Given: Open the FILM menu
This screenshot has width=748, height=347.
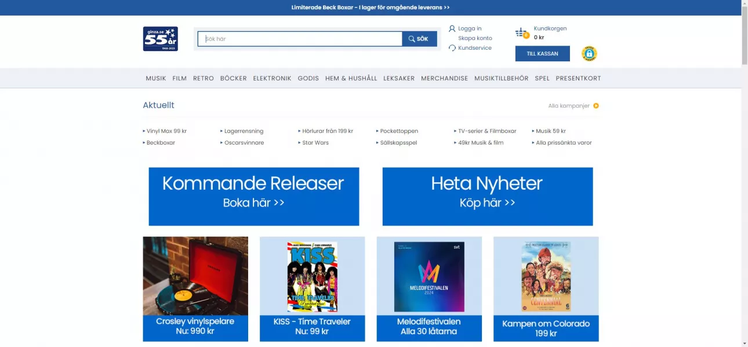Looking at the screenshot, I should coord(180,78).
